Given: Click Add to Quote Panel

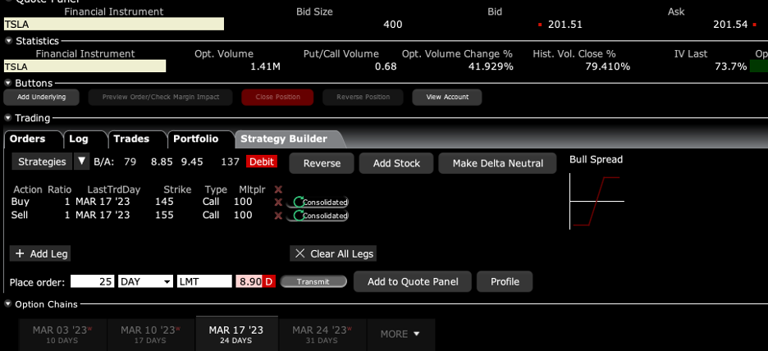Looking at the screenshot, I should 413,281.
